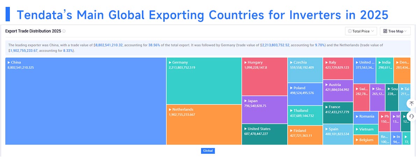The width and height of the screenshot is (416, 159).
Task: Click the grid icon on Tree Map selector
Action: 385,31
